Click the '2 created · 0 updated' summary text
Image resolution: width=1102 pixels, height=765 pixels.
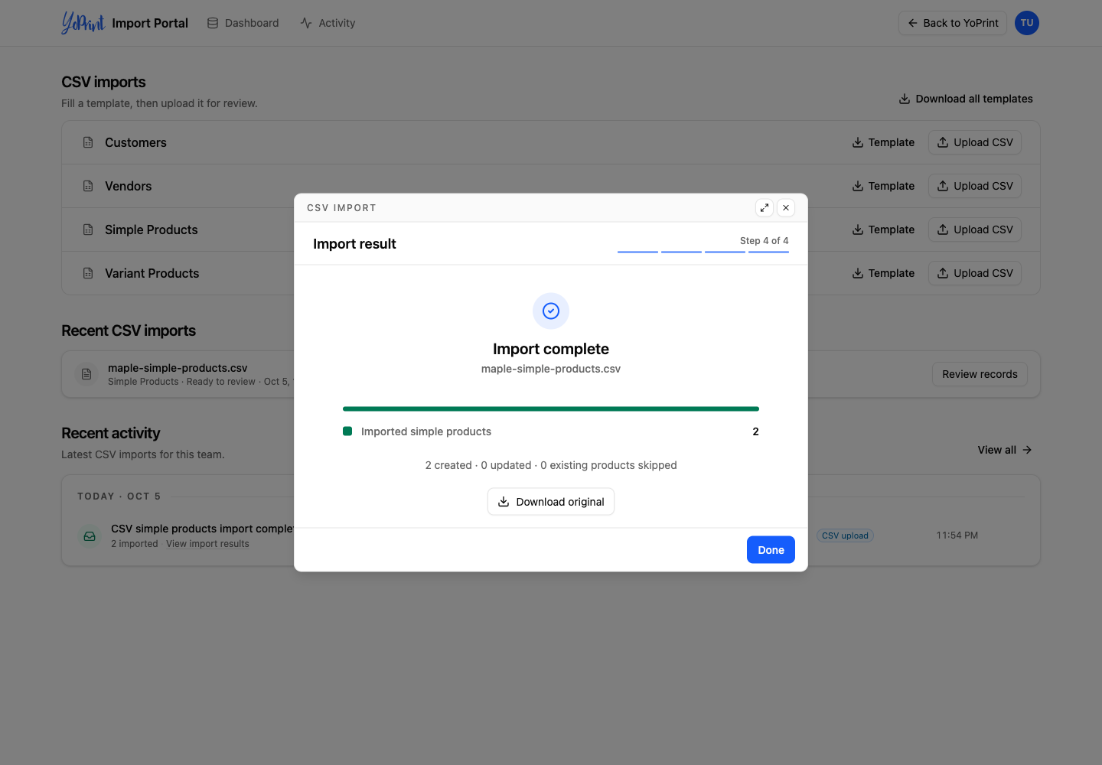point(551,465)
